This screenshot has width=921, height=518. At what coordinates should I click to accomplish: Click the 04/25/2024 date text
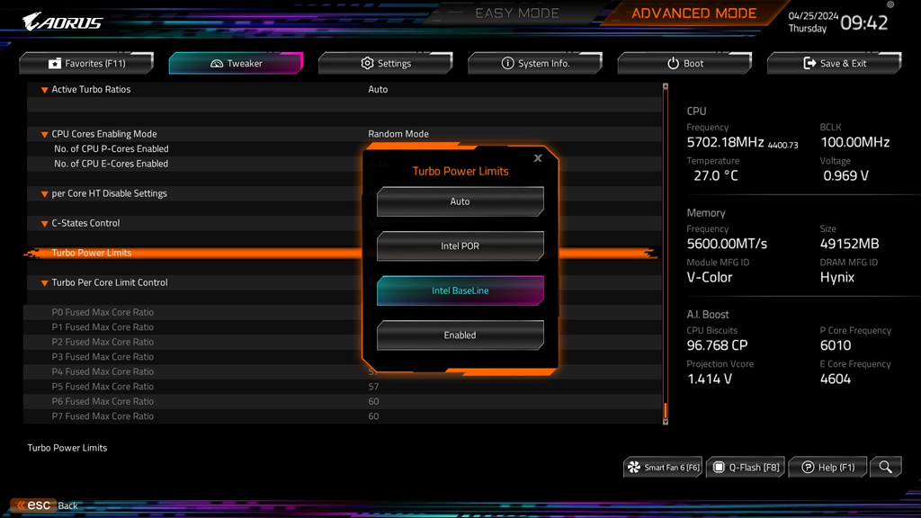(x=813, y=16)
